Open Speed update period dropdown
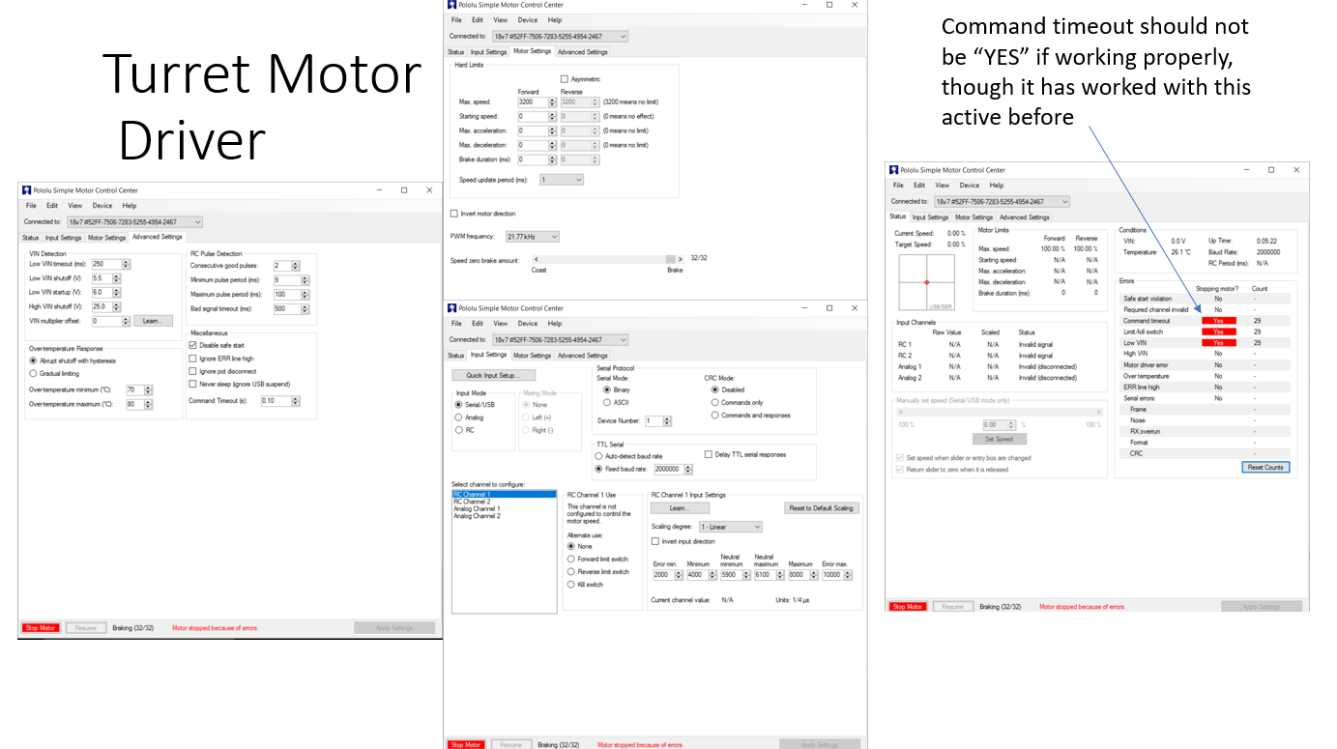1337x749 pixels. tap(562, 180)
